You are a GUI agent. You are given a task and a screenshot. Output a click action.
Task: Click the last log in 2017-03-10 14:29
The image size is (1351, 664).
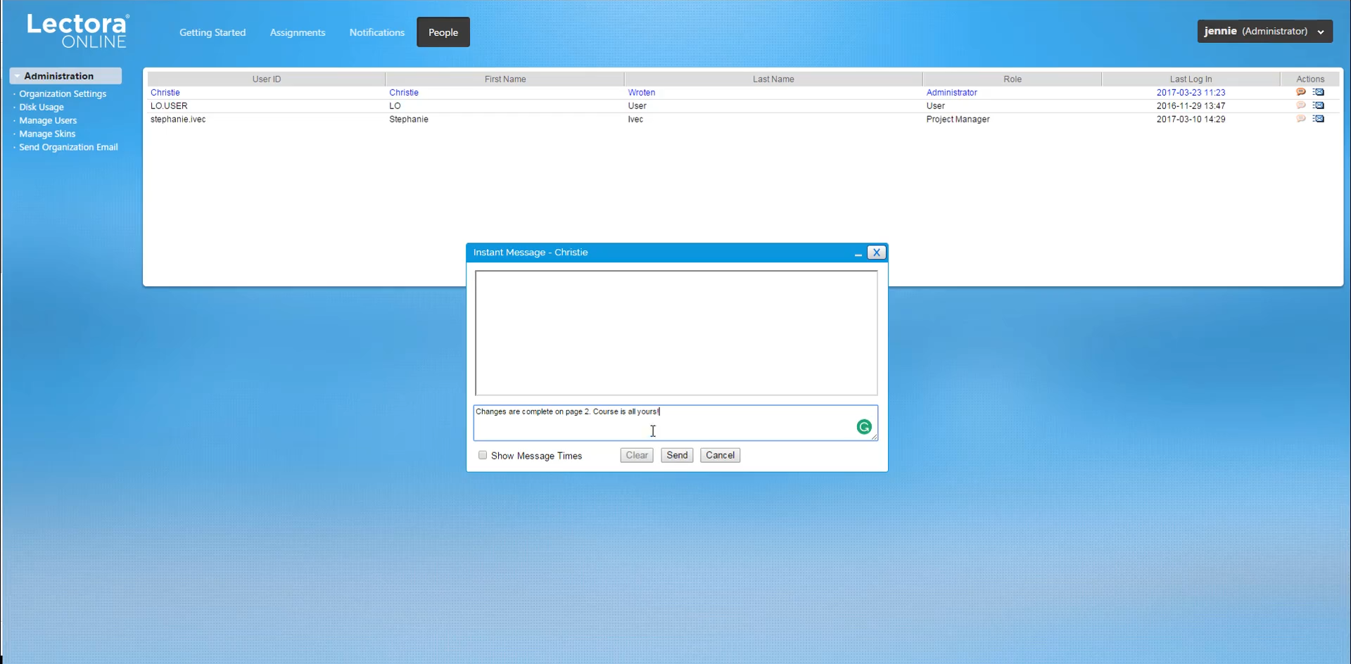click(x=1191, y=119)
